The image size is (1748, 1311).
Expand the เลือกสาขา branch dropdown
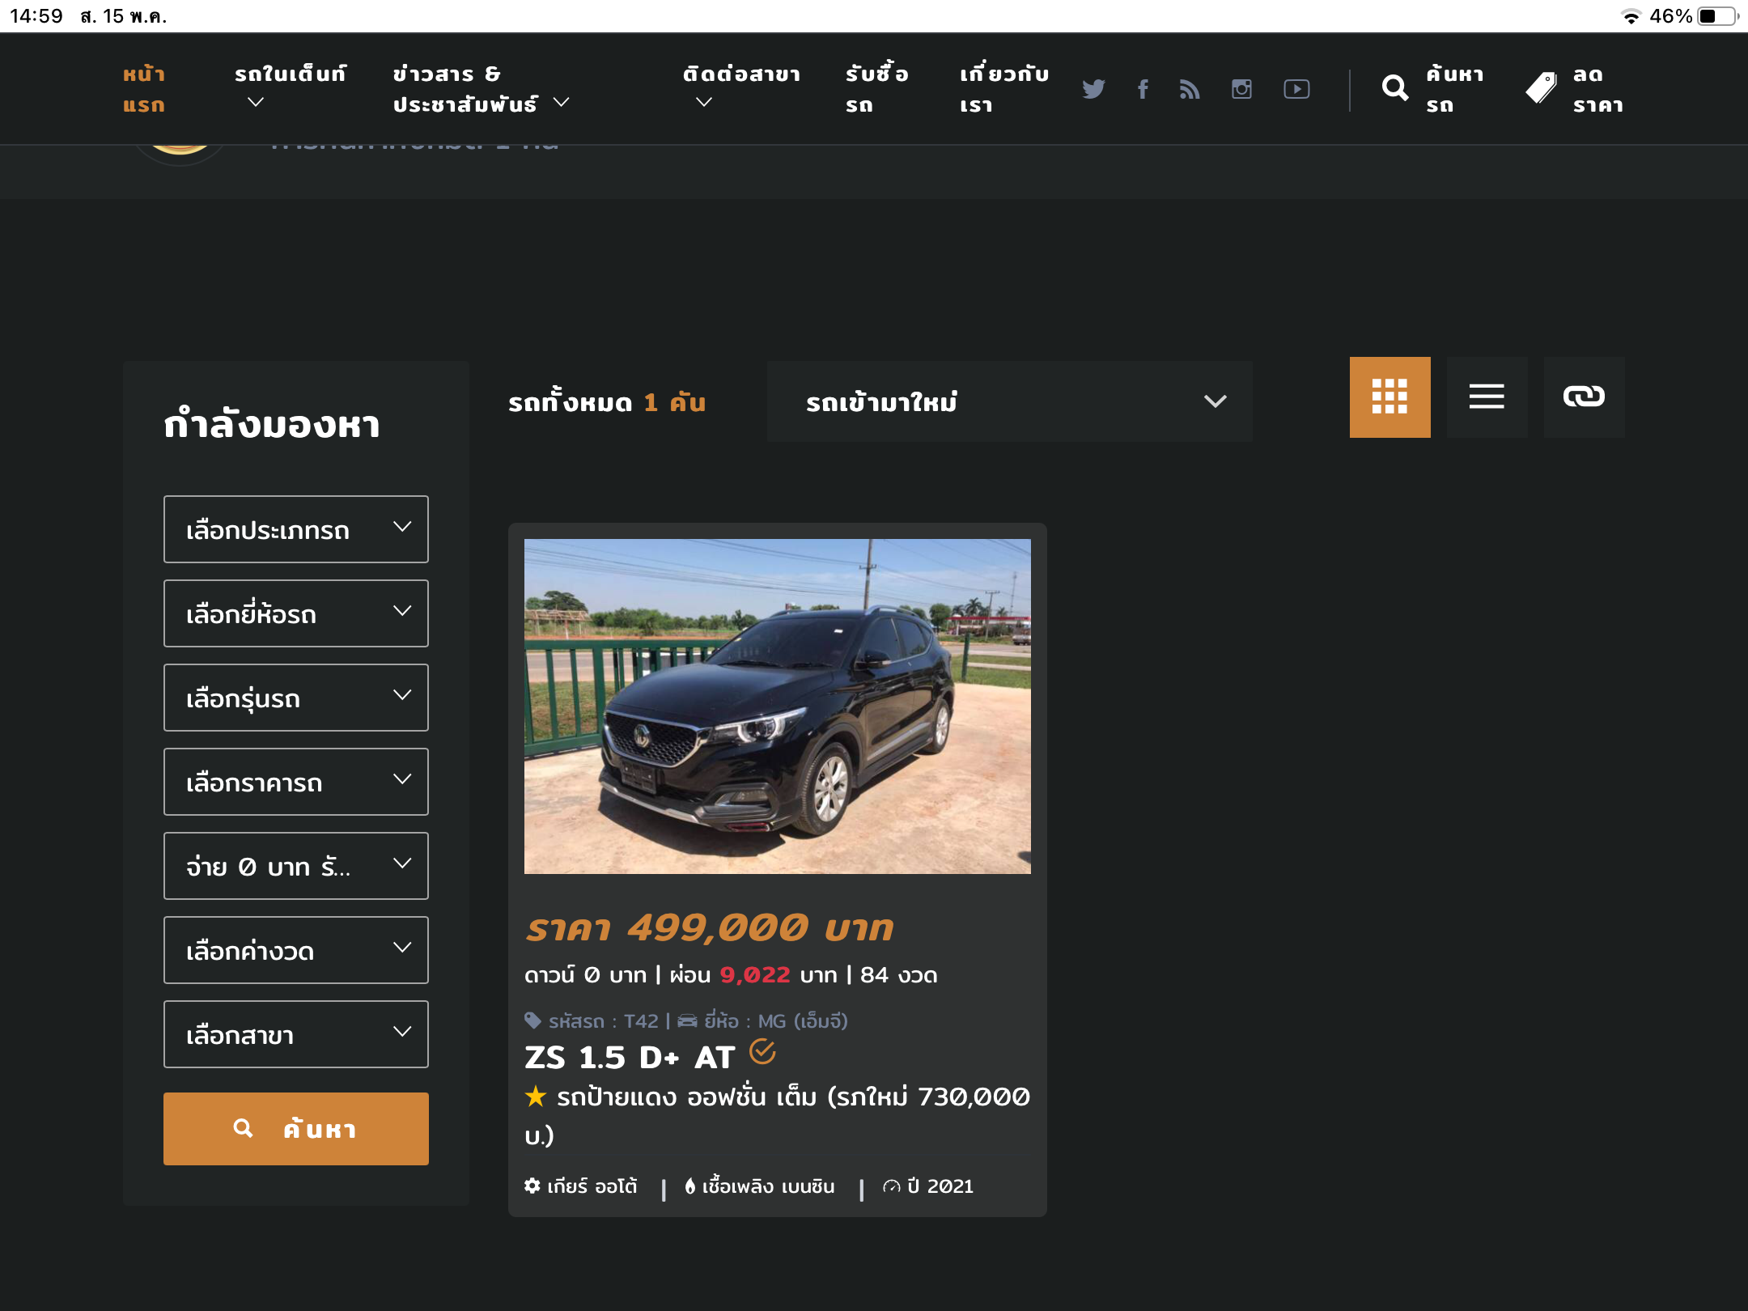point(296,1034)
